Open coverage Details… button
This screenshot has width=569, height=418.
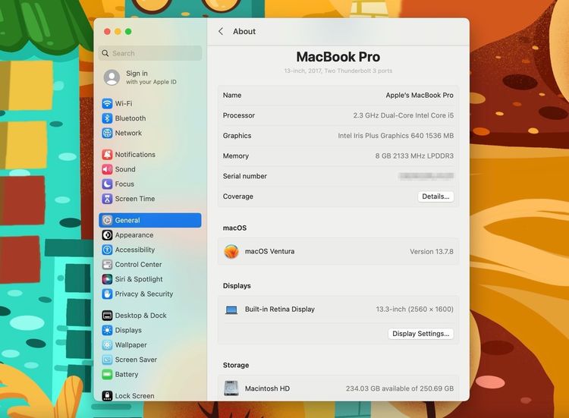click(435, 196)
